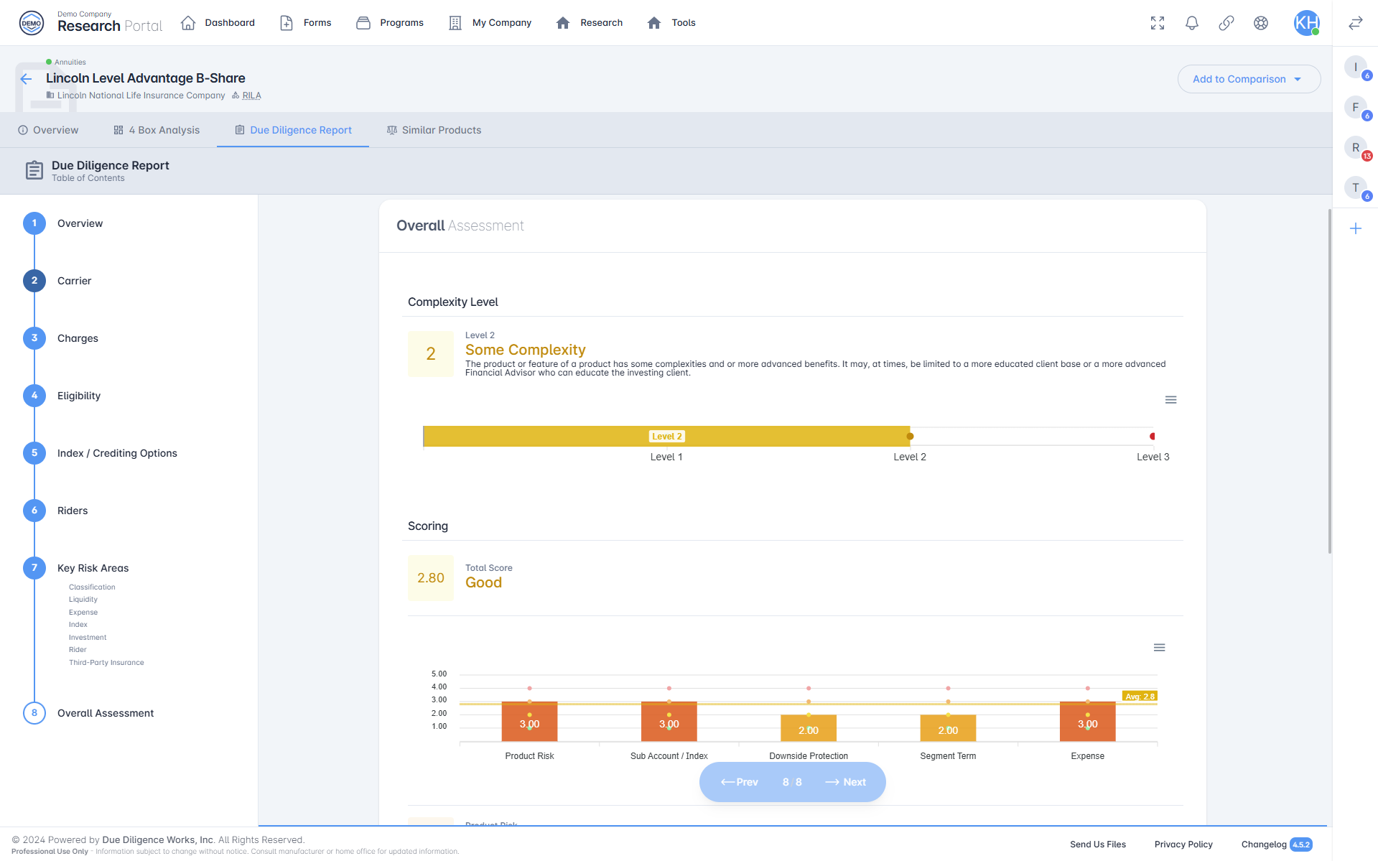The height and width of the screenshot is (861, 1378).
Task: Click the link chain icon
Action: [1226, 23]
